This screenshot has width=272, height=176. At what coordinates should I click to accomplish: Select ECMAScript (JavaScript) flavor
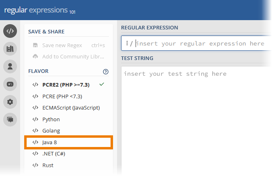coord(71,108)
